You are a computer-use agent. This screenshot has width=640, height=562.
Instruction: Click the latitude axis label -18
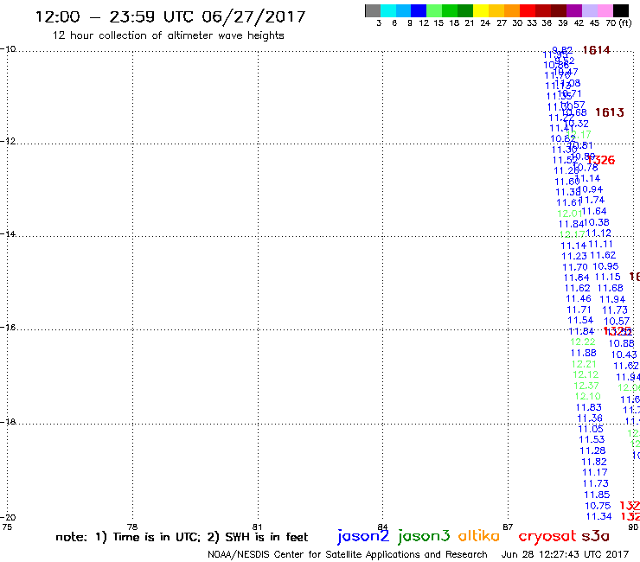pyautogui.click(x=8, y=421)
